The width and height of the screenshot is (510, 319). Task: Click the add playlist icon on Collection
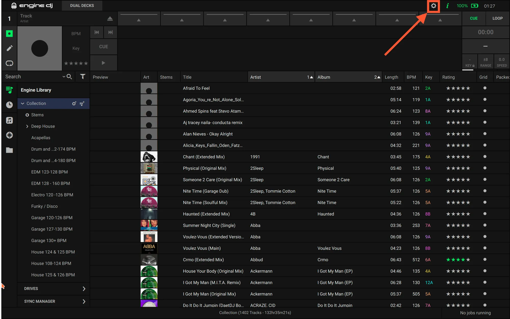pyautogui.click(x=82, y=103)
